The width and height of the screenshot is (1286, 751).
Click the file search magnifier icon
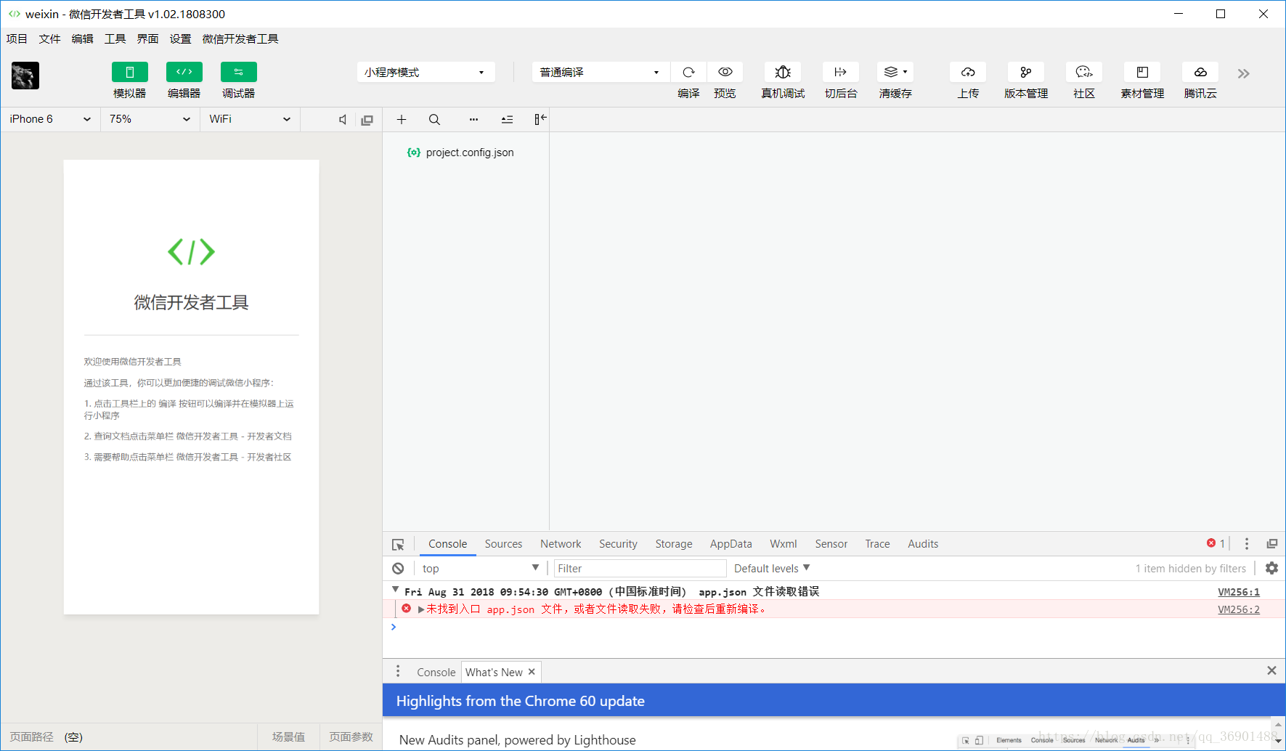434,119
